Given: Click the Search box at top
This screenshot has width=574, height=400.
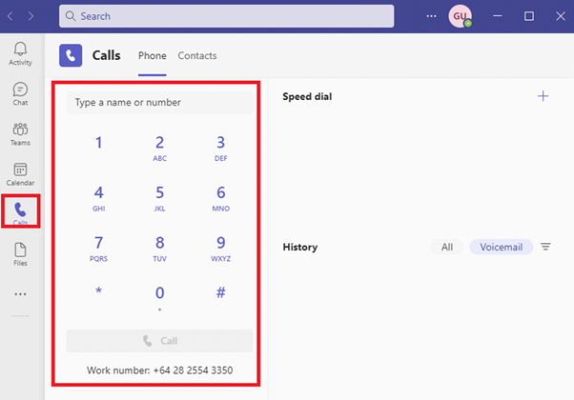Looking at the screenshot, I should click(226, 16).
